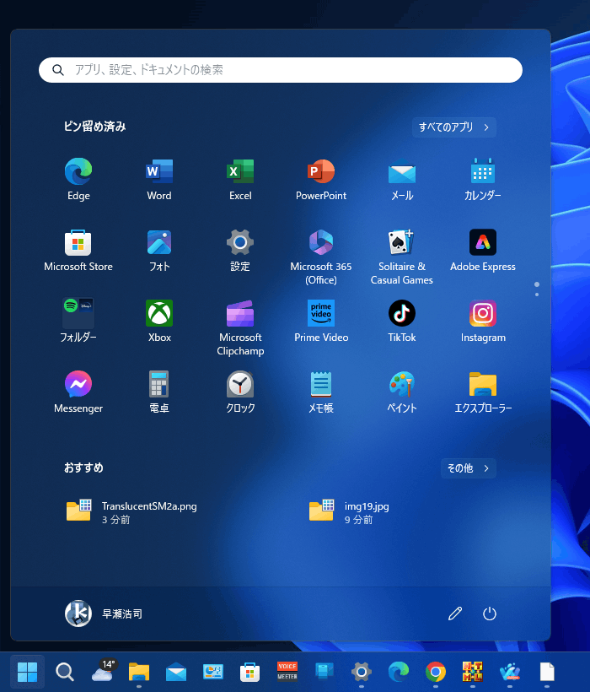Screen dimensions: 590x692
Task: Launch Prime Video
Action: click(321, 321)
